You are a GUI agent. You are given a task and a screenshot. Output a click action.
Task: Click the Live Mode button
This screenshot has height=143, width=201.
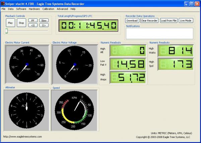186,21
